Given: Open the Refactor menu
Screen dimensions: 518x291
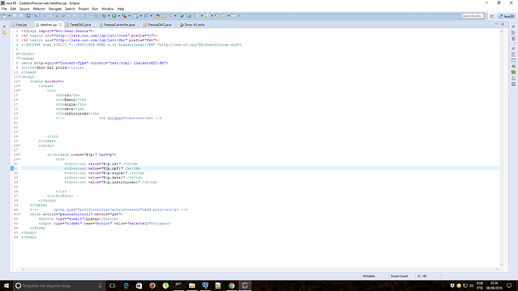Looking at the screenshot, I should click(39, 9).
